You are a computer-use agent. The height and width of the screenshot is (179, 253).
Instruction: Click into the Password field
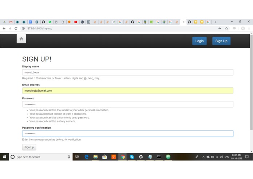pyautogui.click(x=128, y=104)
